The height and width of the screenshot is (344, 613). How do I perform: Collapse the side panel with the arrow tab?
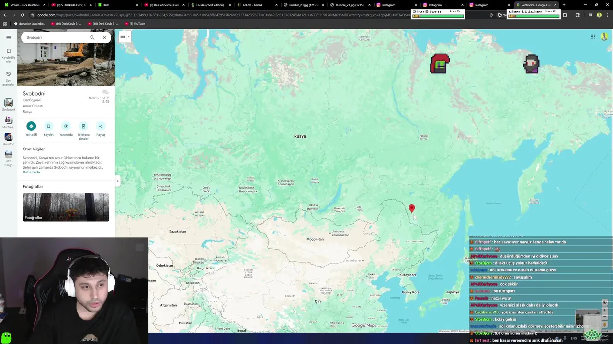pyautogui.click(x=117, y=181)
